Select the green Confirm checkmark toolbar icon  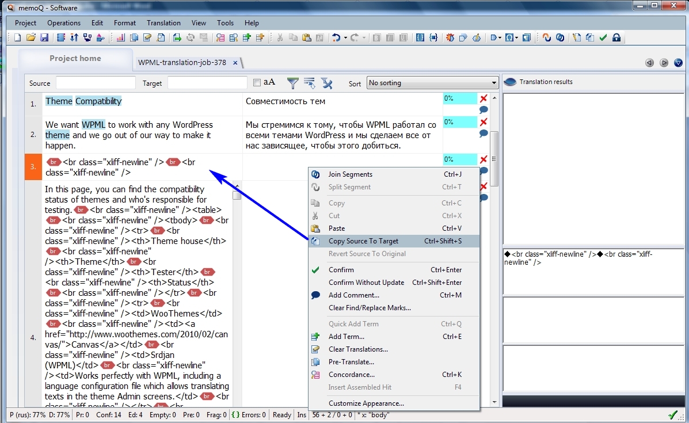pos(602,37)
